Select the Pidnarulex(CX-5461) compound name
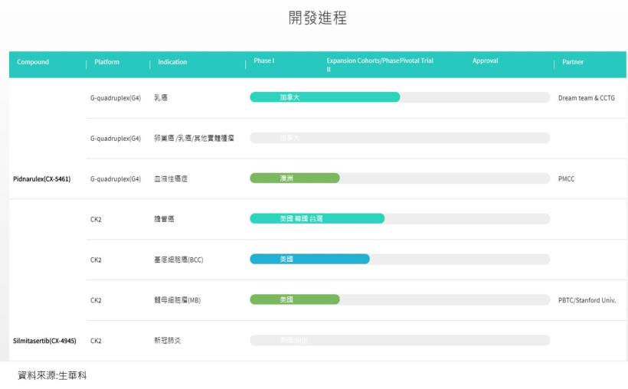Screen dimensions: 628x389 point(41,178)
